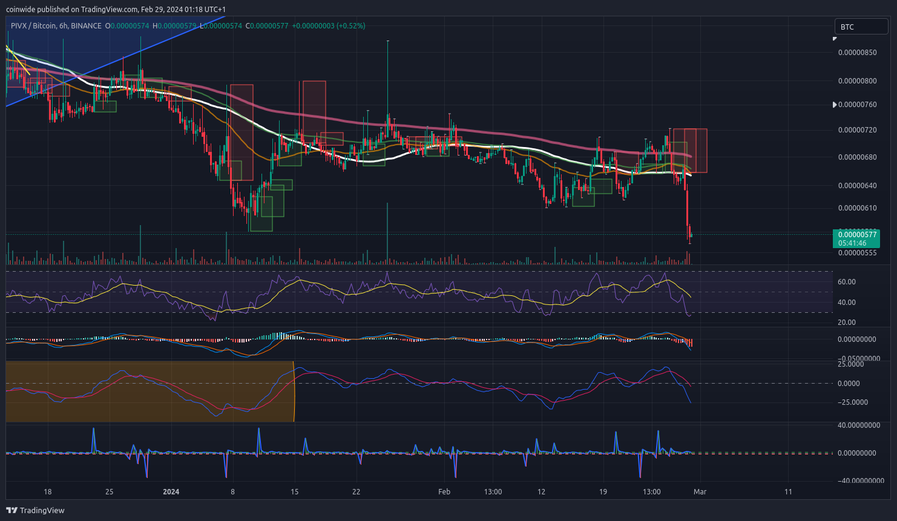Click the TradingView logo at bottom left
Viewport: 897px width, 521px height.
tap(35, 510)
